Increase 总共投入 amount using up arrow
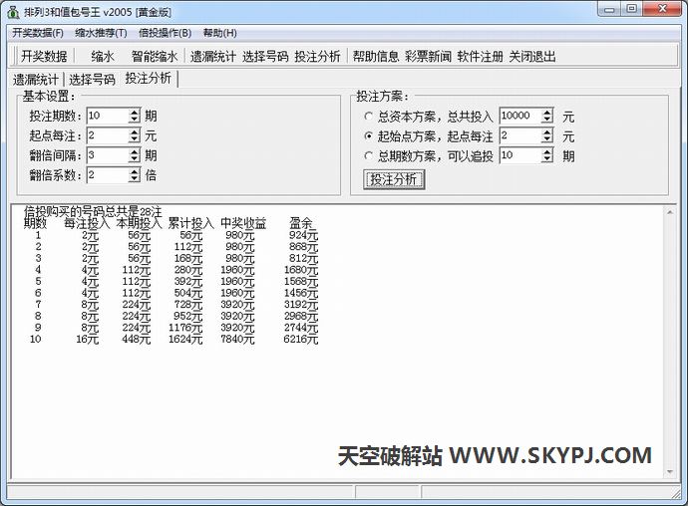688x506 pixels. (x=546, y=113)
